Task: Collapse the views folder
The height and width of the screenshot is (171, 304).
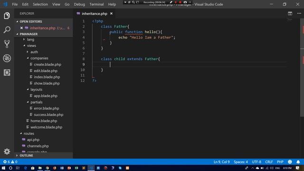Action: [x=24, y=46]
